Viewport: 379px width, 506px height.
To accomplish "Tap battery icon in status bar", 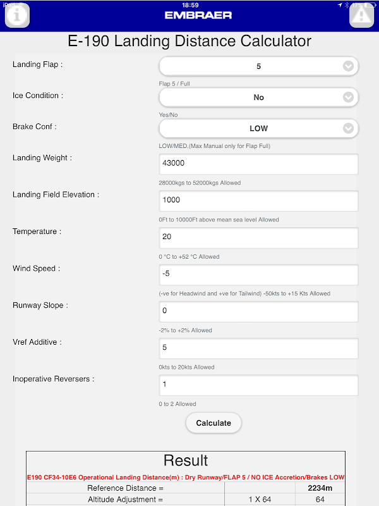I will click(x=371, y=4).
